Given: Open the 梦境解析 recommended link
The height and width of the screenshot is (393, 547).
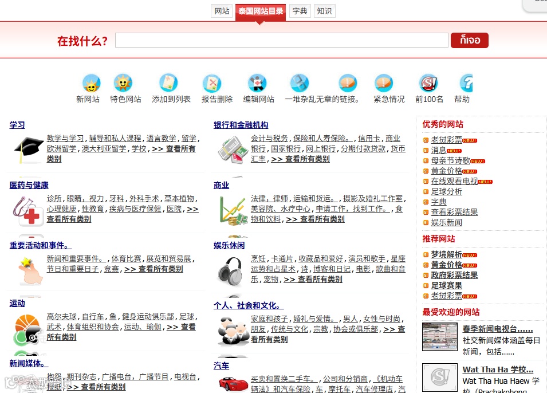Looking at the screenshot, I should pos(446,254).
